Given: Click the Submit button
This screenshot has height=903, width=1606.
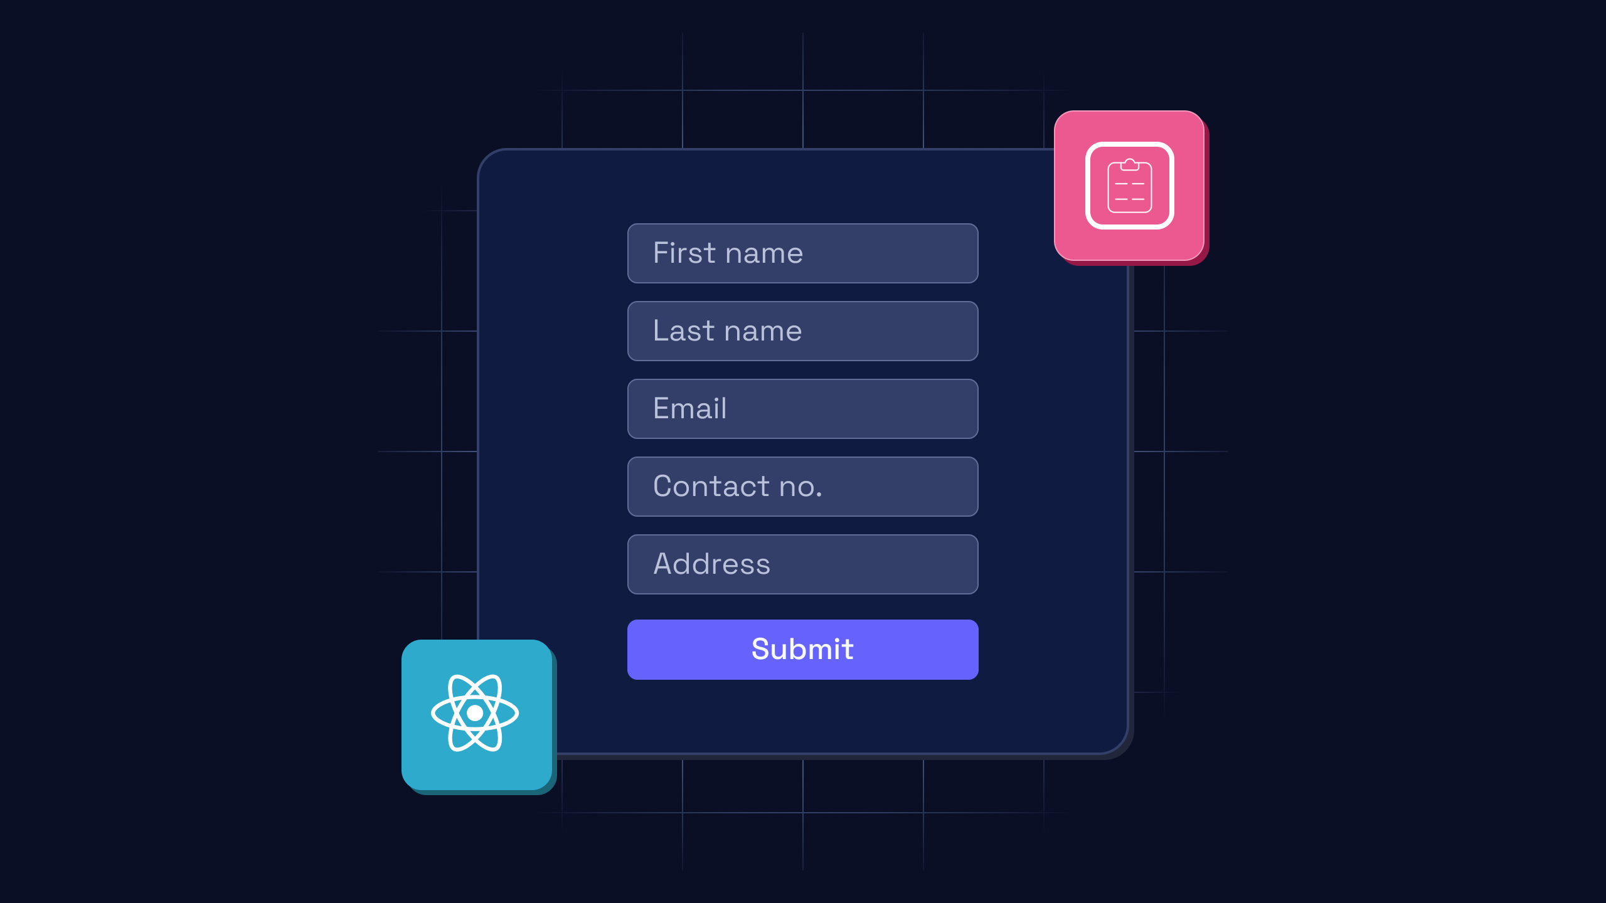Looking at the screenshot, I should point(802,648).
